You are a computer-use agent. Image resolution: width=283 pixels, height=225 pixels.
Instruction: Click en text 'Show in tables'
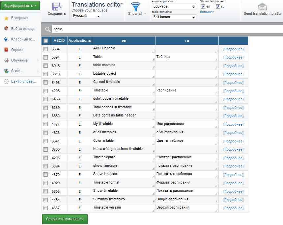pyautogui.click(x=105, y=174)
